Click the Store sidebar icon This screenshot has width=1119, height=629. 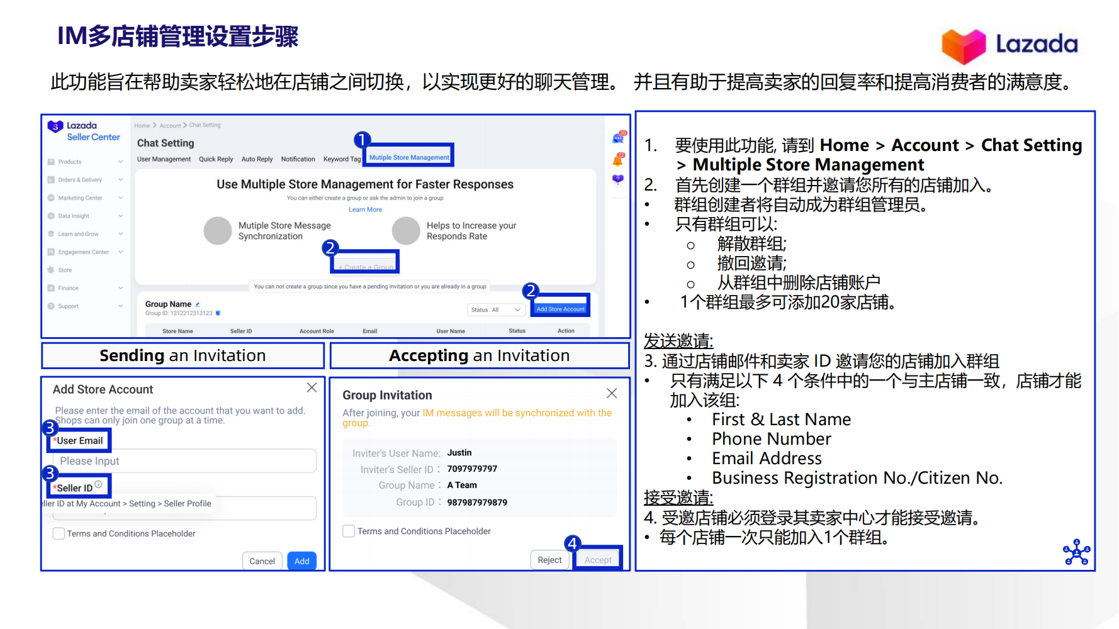[x=51, y=270]
